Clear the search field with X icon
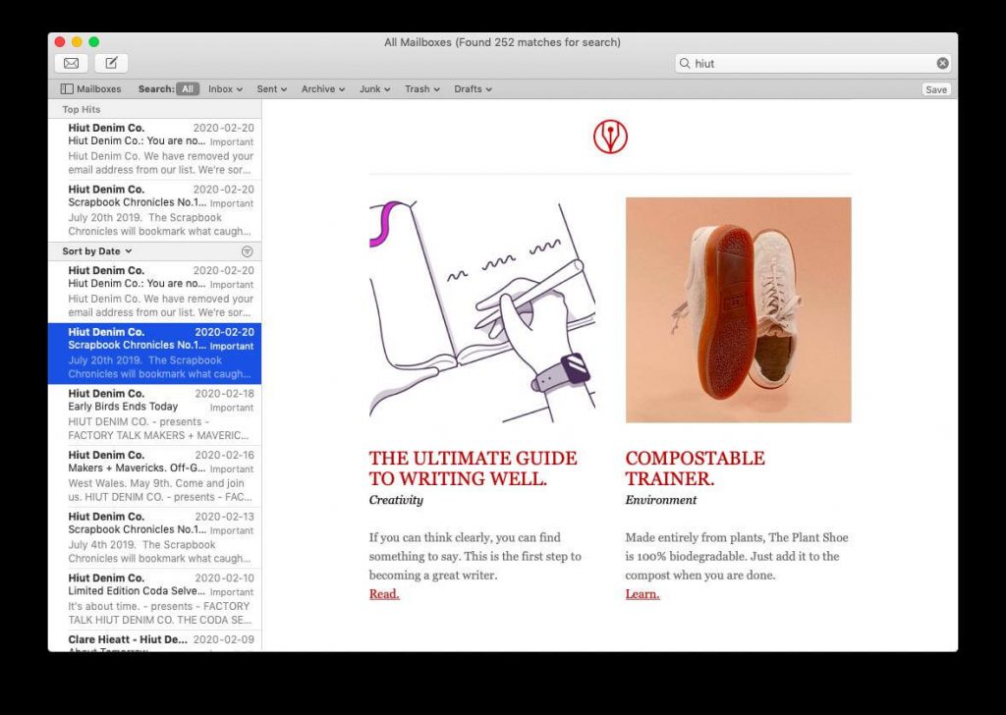The height and width of the screenshot is (715, 1006). [x=942, y=63]
